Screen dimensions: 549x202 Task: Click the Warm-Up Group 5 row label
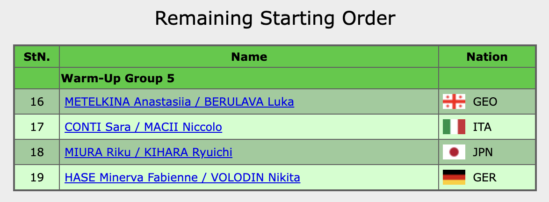point(117,79)
